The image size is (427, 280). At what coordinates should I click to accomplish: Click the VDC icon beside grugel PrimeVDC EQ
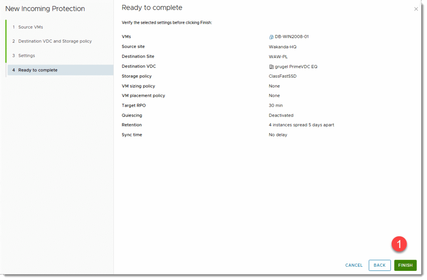tap(271, 67)
